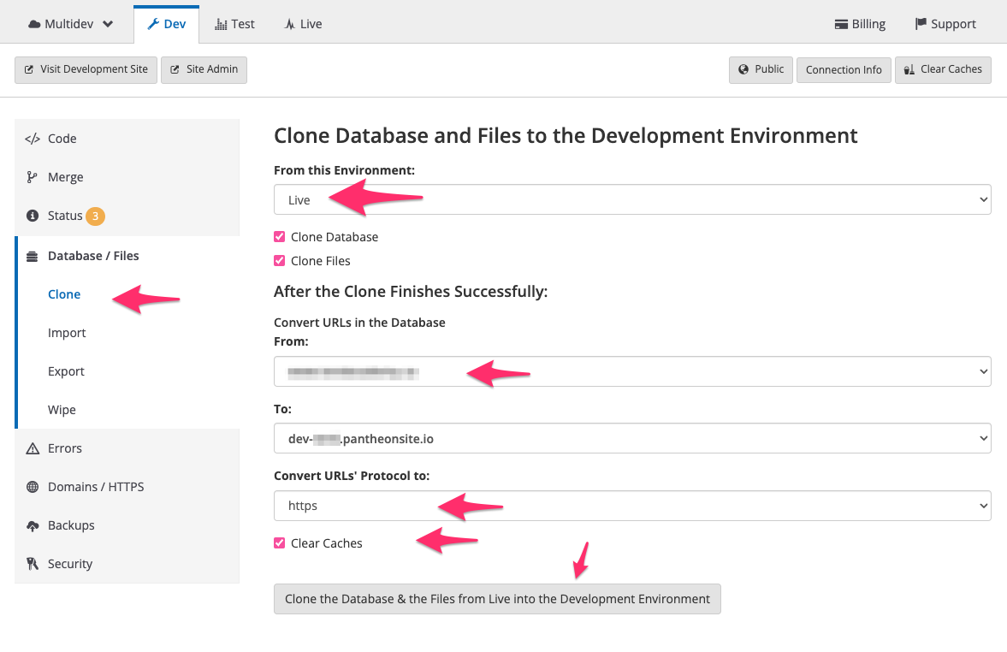Click the Billing credit card icon

coord(841,25)
